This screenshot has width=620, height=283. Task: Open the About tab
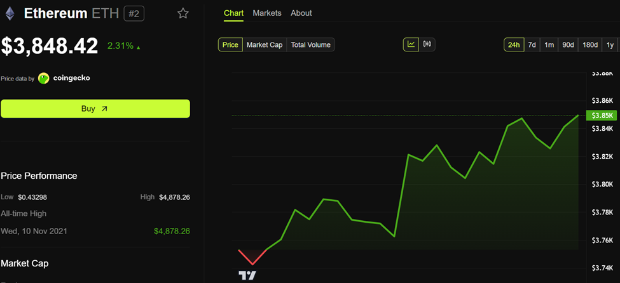coord(301,13)
